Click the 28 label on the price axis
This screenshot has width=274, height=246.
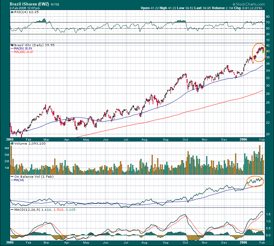click(268, 94)
